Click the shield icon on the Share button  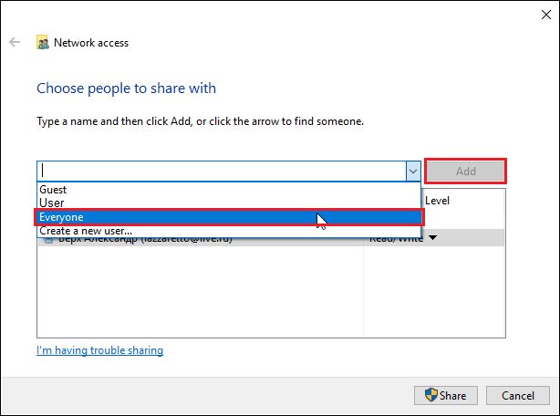click(430, 395)
